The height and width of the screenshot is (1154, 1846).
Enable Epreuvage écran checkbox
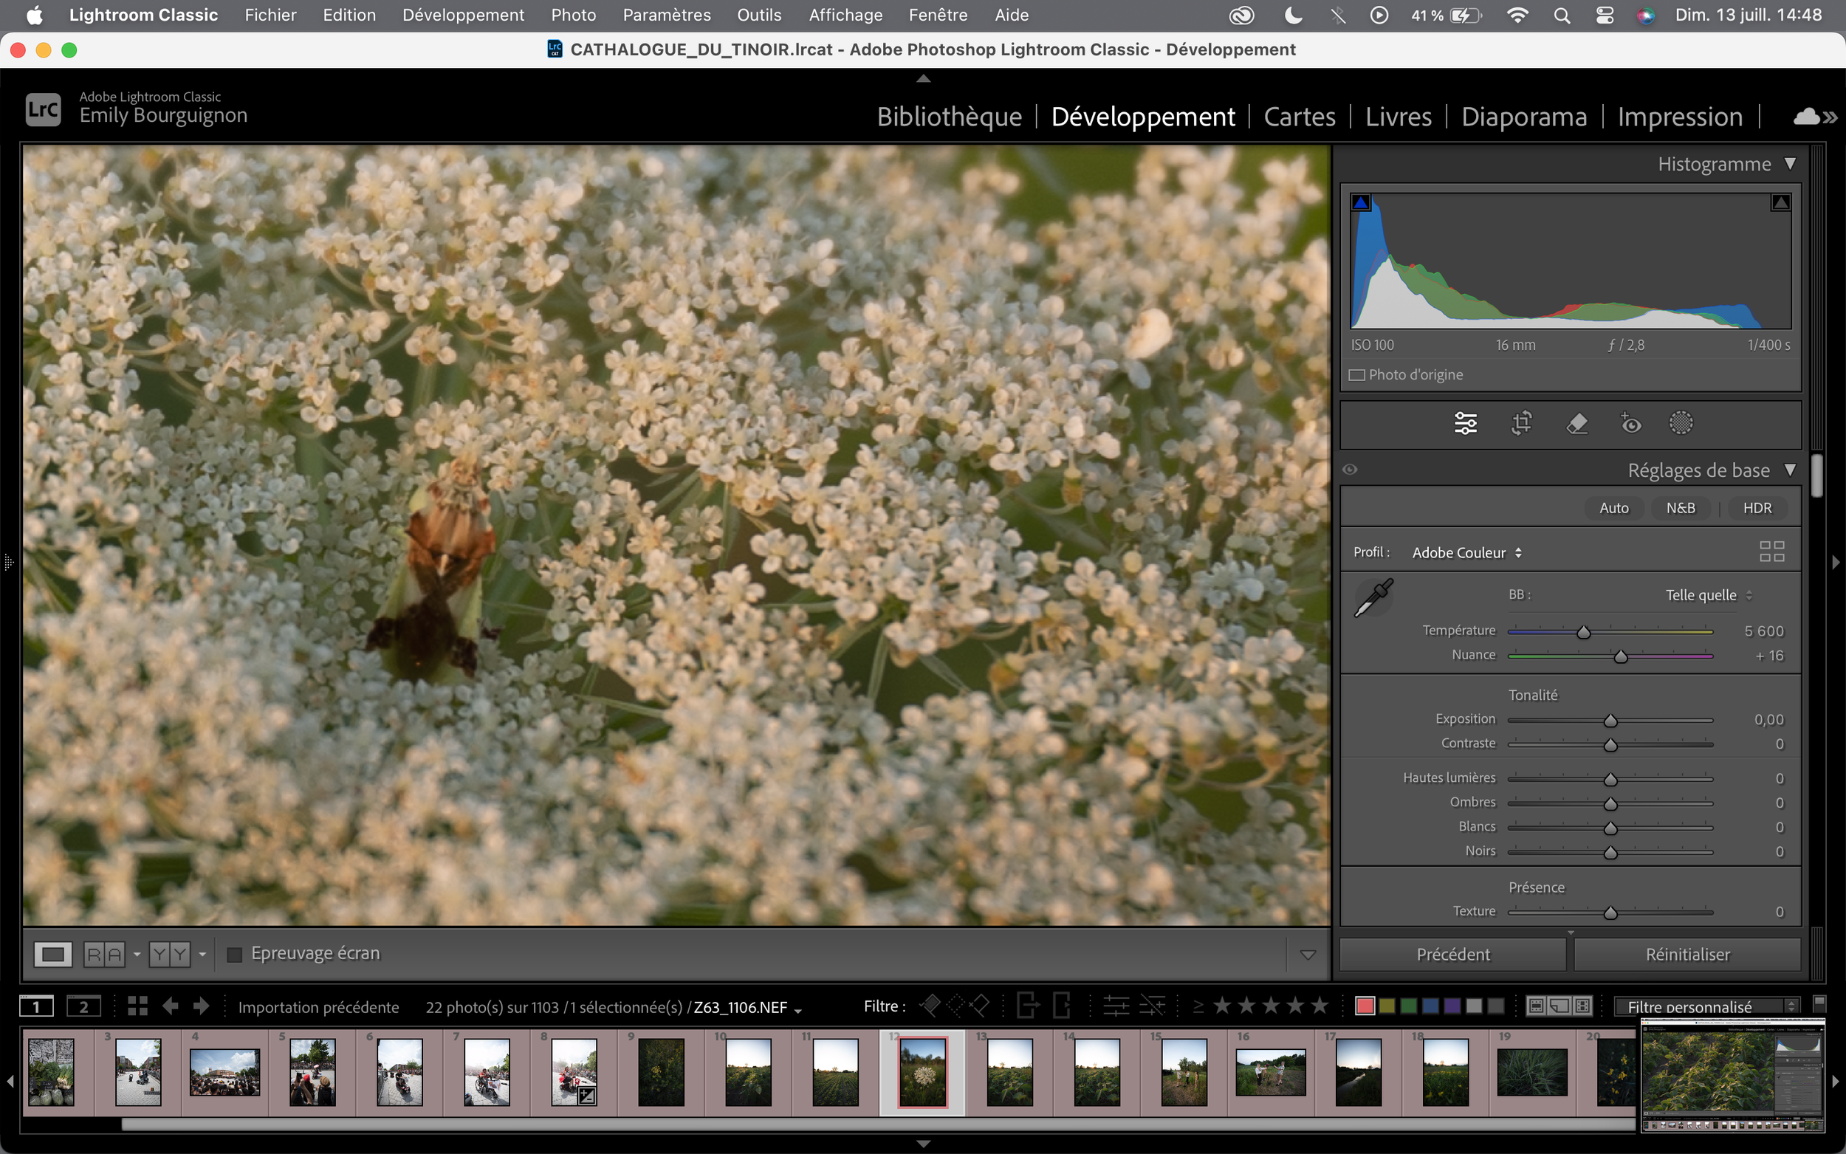[235, 954]
